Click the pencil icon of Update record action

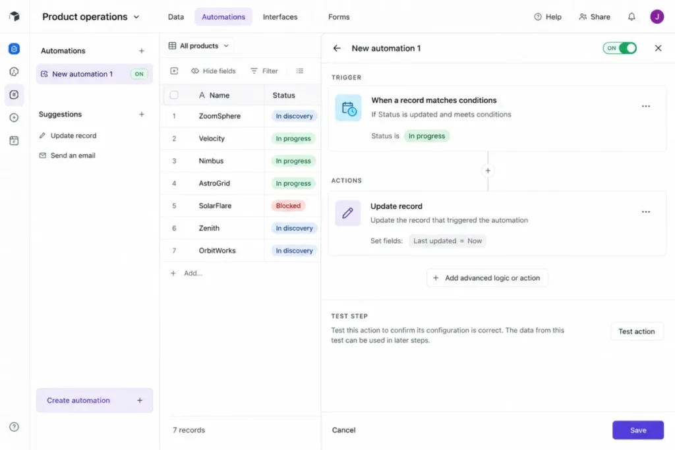(x=348, y=213)
